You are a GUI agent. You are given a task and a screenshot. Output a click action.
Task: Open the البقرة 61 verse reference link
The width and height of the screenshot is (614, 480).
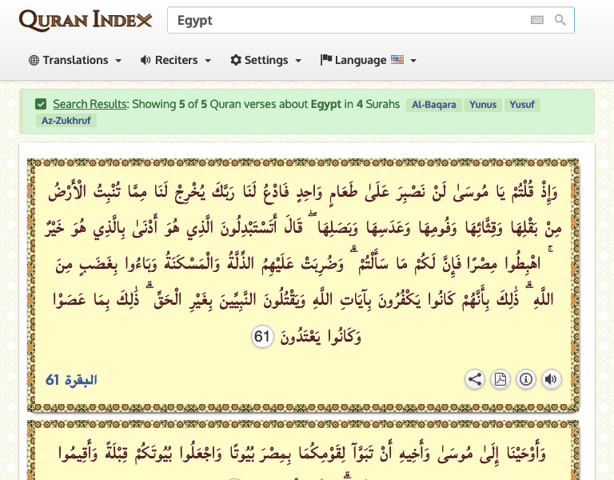pyautogui.click(x=71, y=380)
